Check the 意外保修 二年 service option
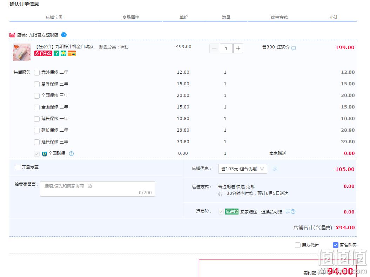The width and height of the screenshot is (370, 277). point(37,72)
